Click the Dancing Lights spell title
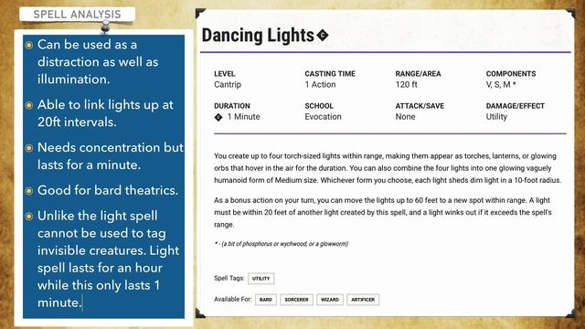Viewport: 585px width, 329px height. (x=258, y=36)
